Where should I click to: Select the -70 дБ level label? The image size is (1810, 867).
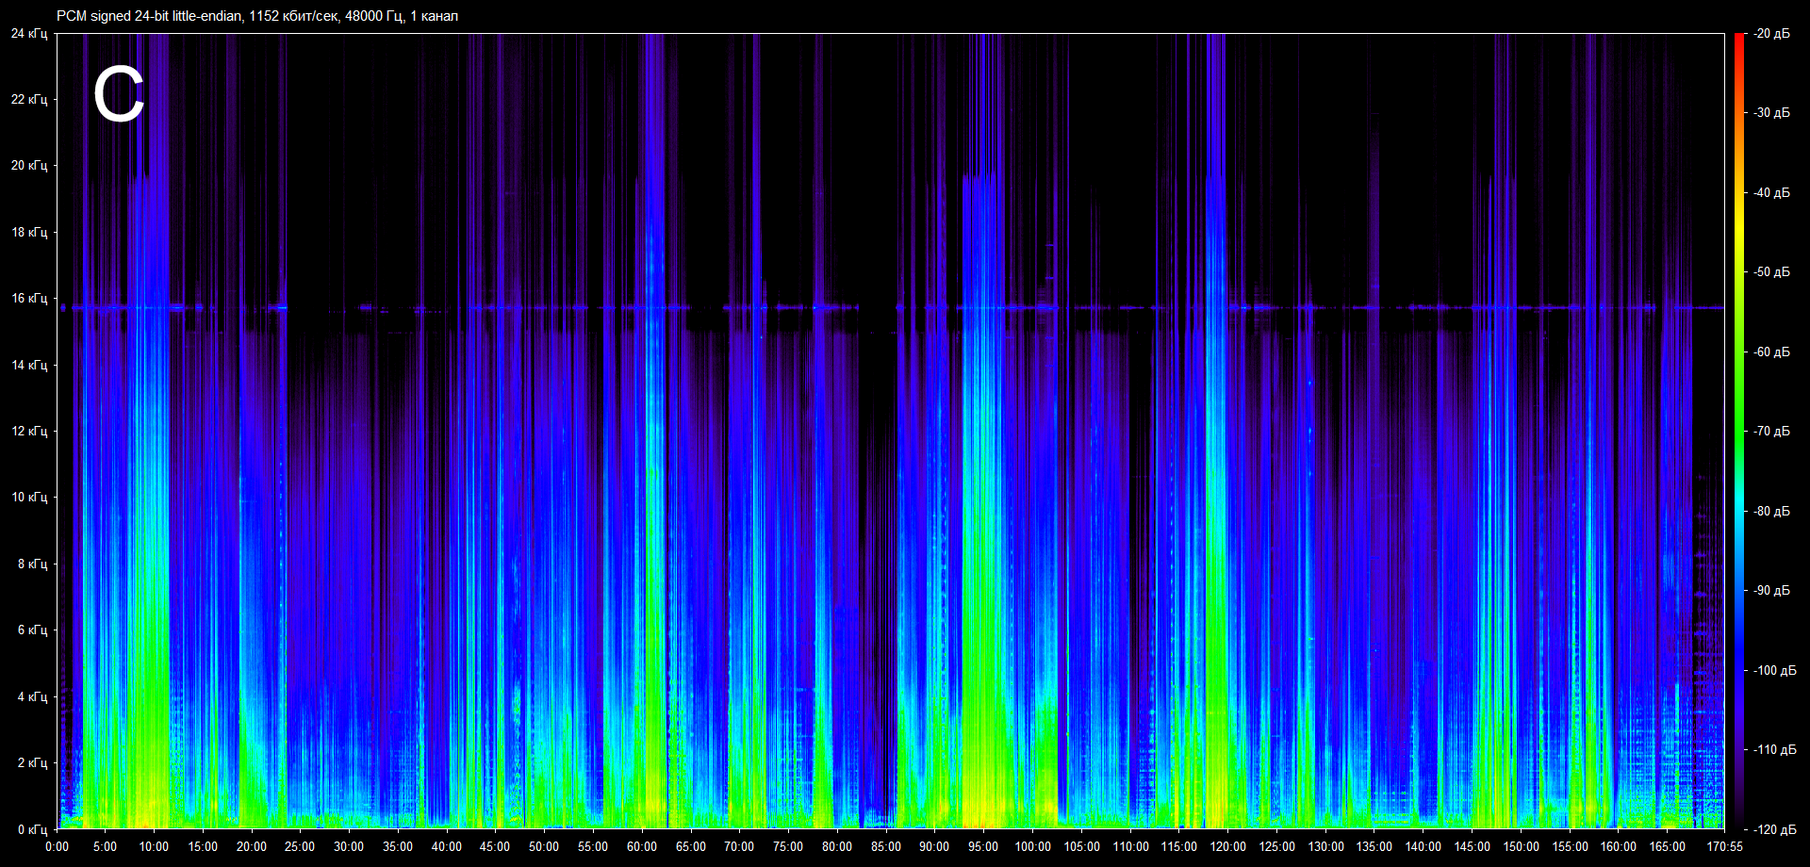click(x=1771, y=432)
